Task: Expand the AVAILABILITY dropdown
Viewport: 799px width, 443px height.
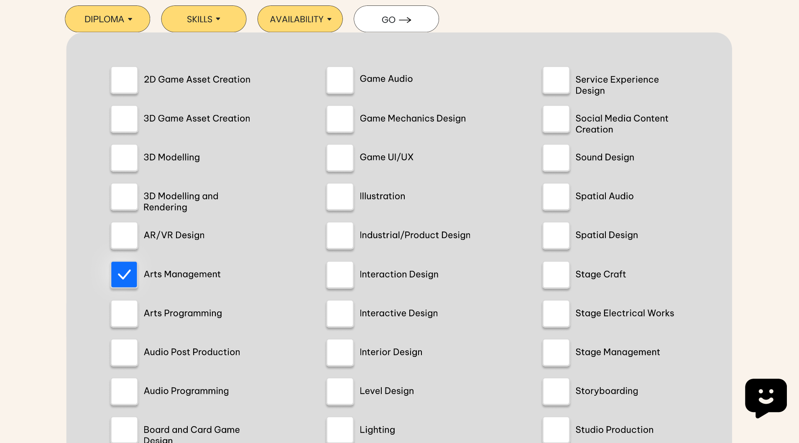Action: [300, 19]
